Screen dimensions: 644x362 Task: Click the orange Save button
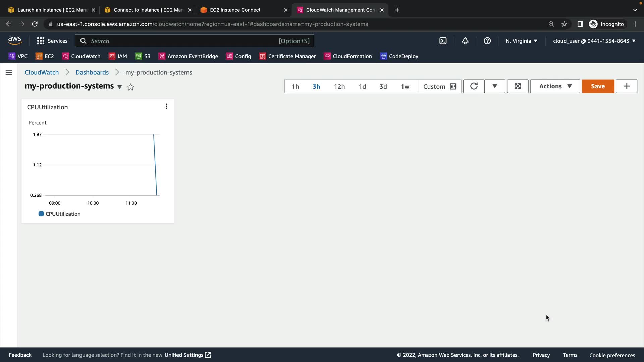(x=598, y=86)
